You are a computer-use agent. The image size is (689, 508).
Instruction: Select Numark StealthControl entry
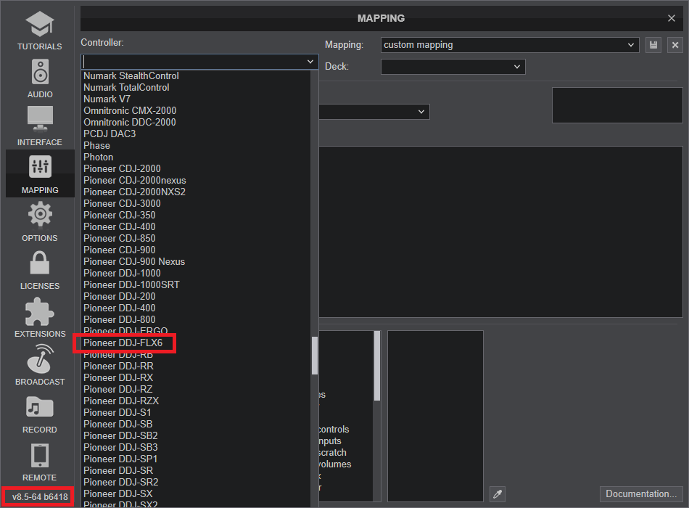(x=131, y=76)
